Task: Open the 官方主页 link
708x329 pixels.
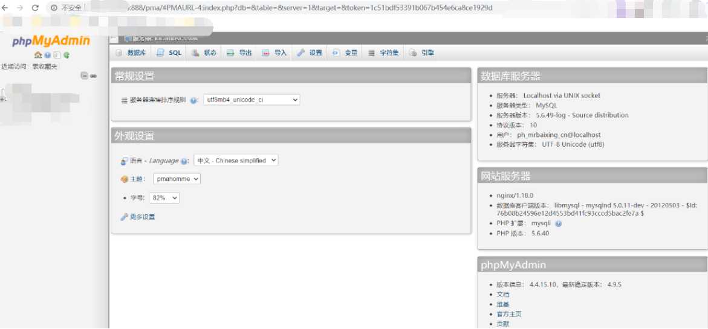Action: pos(509,314)
